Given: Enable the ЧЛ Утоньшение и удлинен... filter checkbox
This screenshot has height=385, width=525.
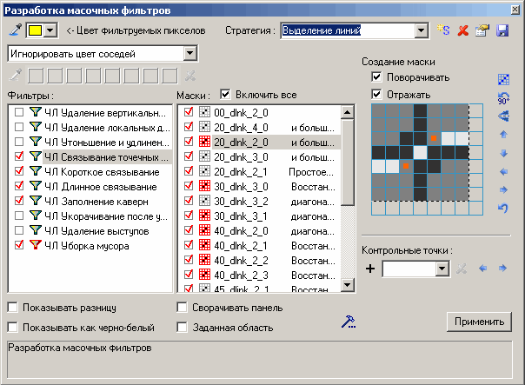Looking at the screenshot, I should click(19, 142).
